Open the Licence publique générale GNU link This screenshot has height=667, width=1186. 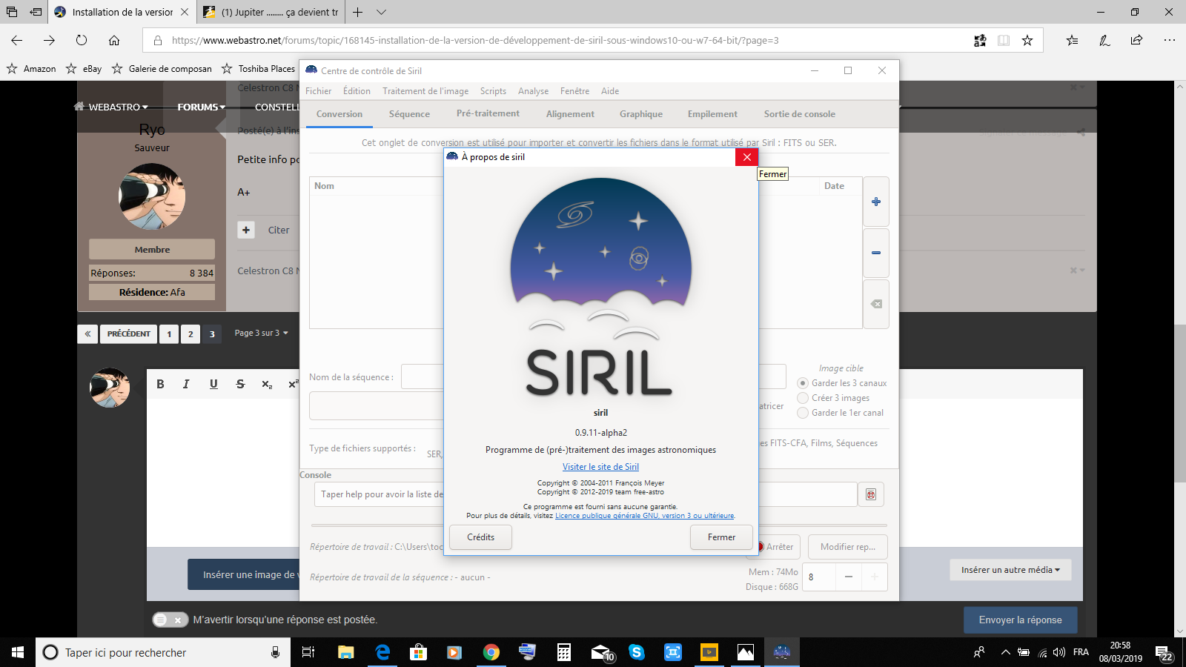tap(645, 516)
